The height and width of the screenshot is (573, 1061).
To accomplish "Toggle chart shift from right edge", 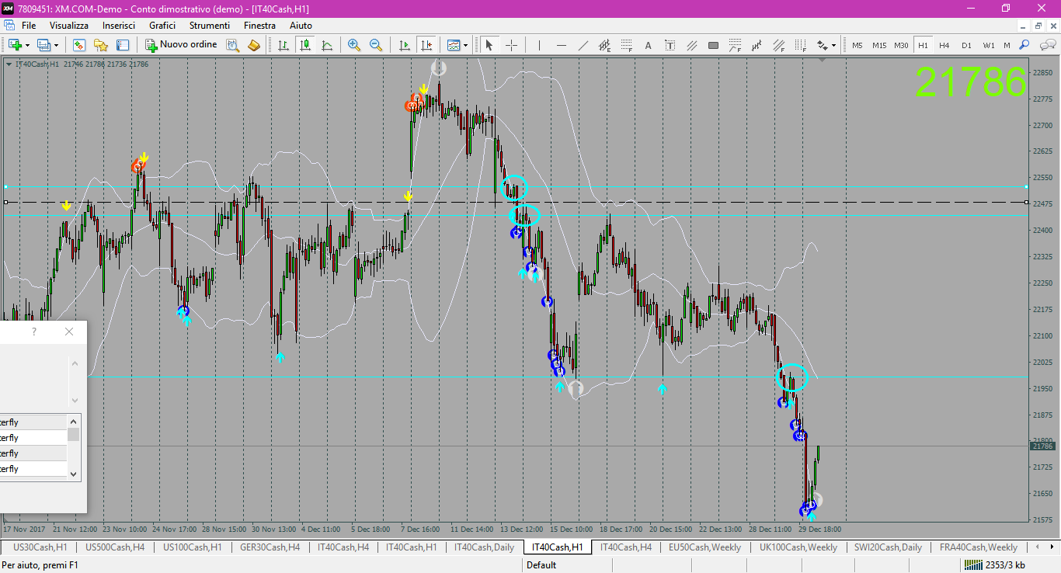I will coord(426,45).
